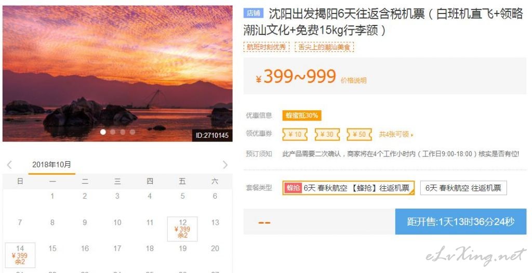Select 6天 春秋航空 往返机票 package option

click(463, 188)
